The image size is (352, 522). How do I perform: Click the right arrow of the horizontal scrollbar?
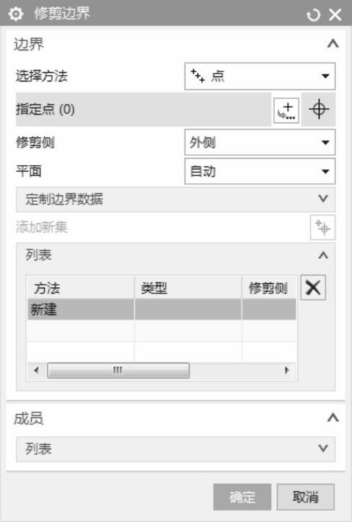pyautogui.click(x=287, y=370)
